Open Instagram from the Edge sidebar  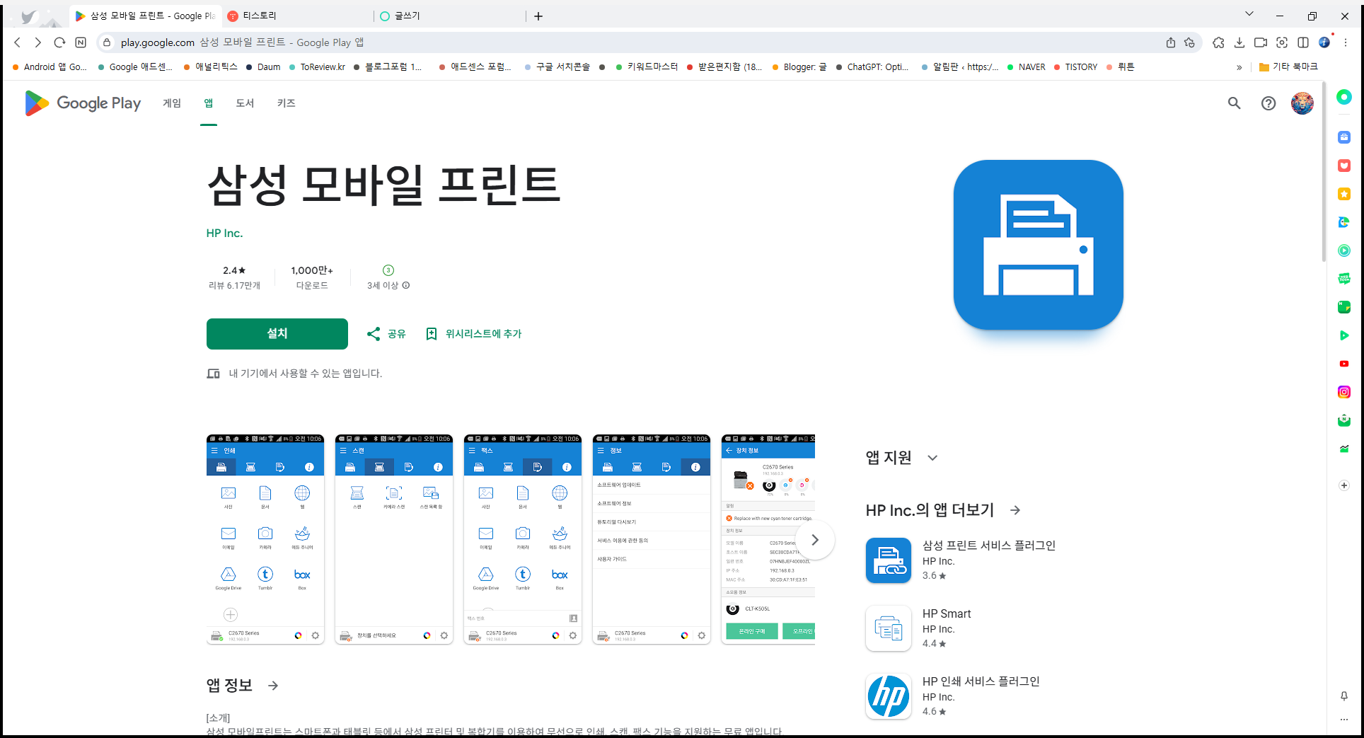tap(1343, 391)
